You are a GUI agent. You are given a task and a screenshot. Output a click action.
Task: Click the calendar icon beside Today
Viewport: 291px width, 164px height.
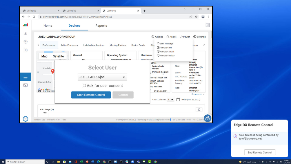(x=178, y=99)
